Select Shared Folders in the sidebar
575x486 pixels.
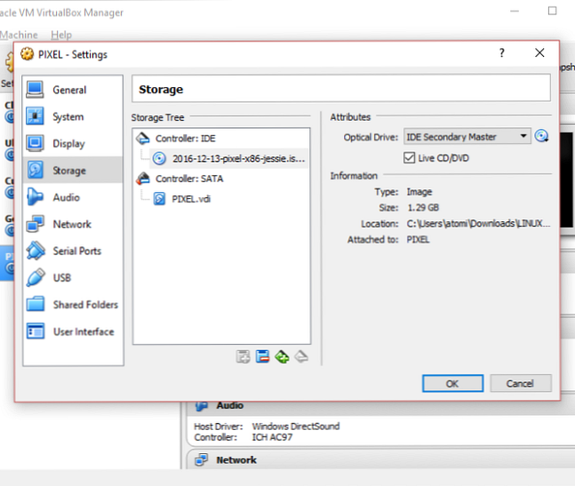84,305
